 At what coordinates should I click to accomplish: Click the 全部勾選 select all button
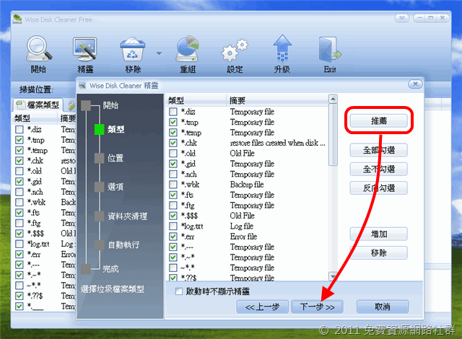point(378,150)
